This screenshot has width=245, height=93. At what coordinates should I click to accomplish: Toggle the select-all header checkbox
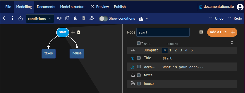[139, 43]
